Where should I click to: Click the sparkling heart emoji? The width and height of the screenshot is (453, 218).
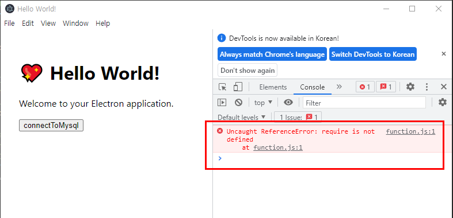click(32, 73)
